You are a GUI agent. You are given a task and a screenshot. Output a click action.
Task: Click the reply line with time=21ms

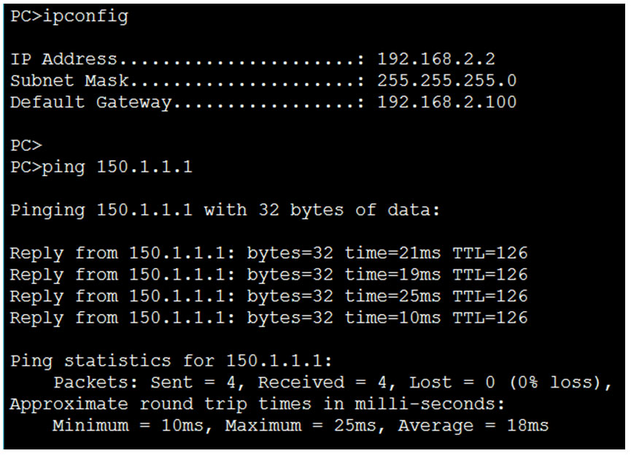(x=269, y=254)
